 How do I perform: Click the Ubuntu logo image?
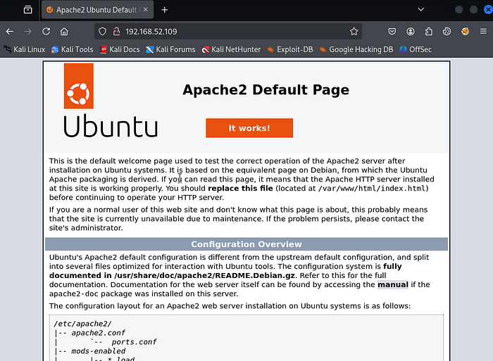(x=111, y=101)
